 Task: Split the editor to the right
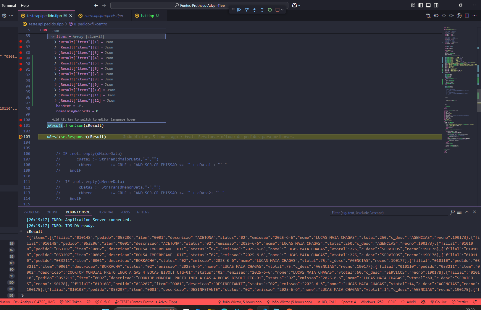467,16
